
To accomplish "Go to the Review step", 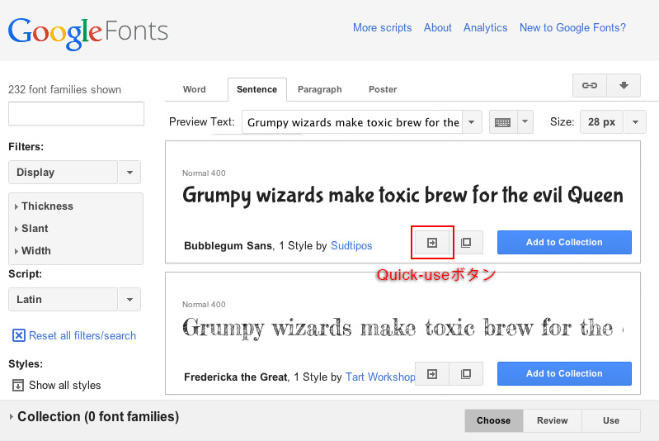I will point(553,420).
